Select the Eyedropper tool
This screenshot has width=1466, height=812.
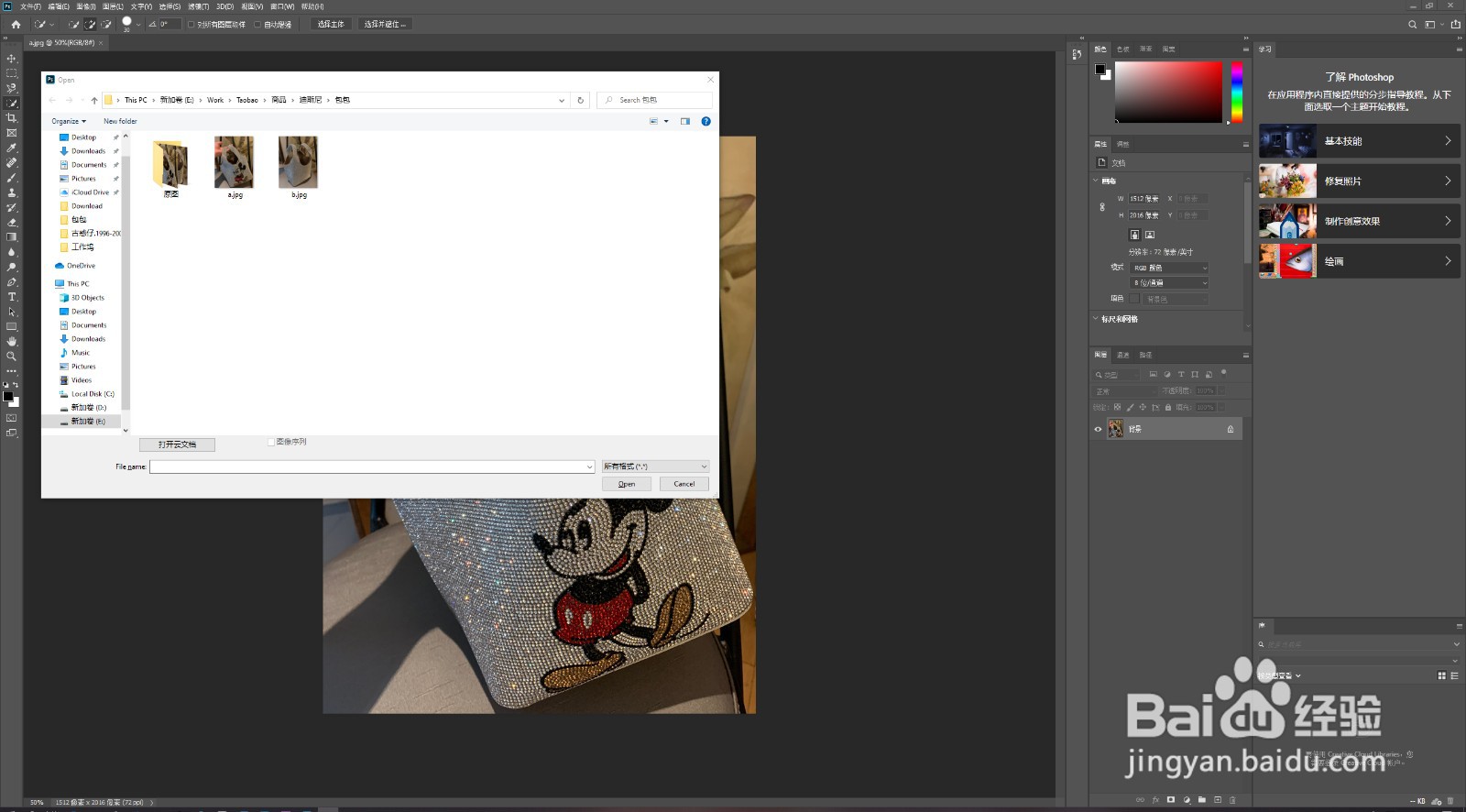(11, 148)
